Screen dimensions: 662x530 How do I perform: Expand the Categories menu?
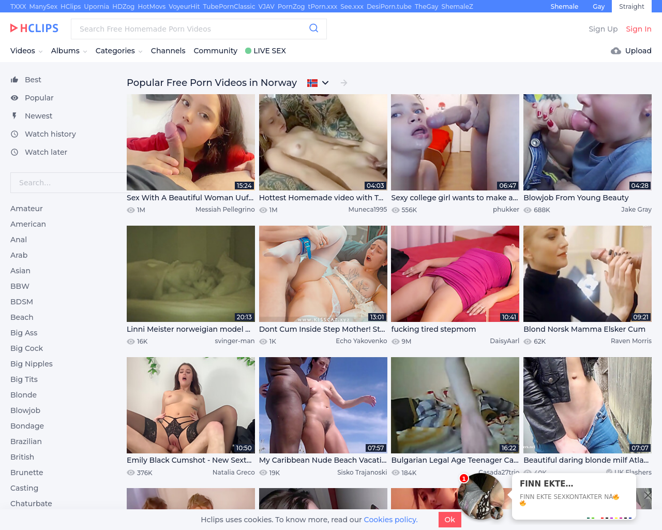tap(119, 51)
